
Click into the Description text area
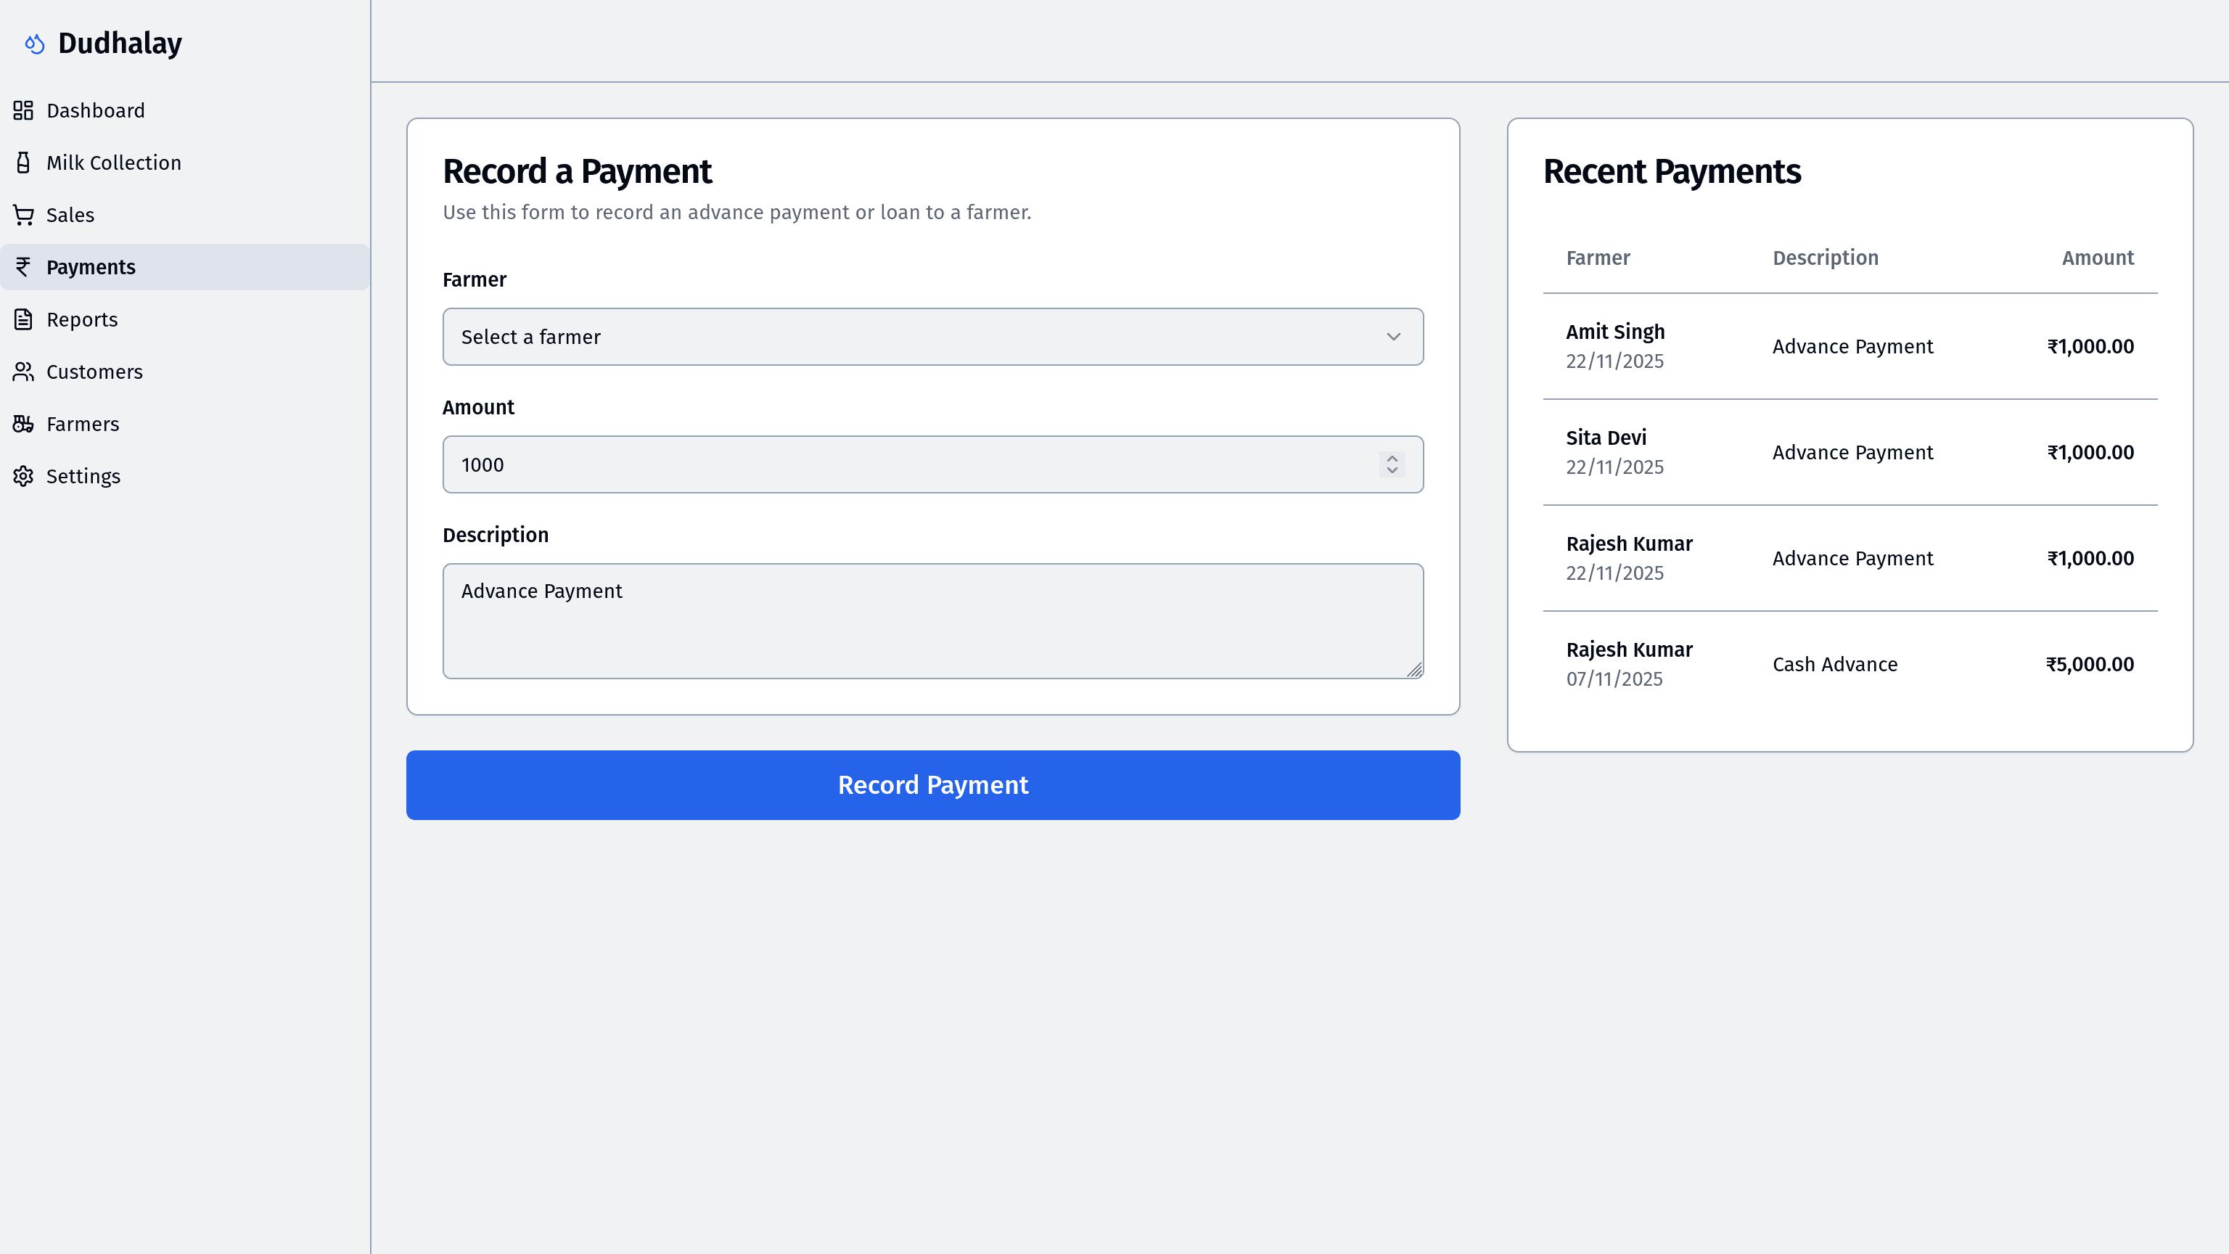tap(933, 620)
